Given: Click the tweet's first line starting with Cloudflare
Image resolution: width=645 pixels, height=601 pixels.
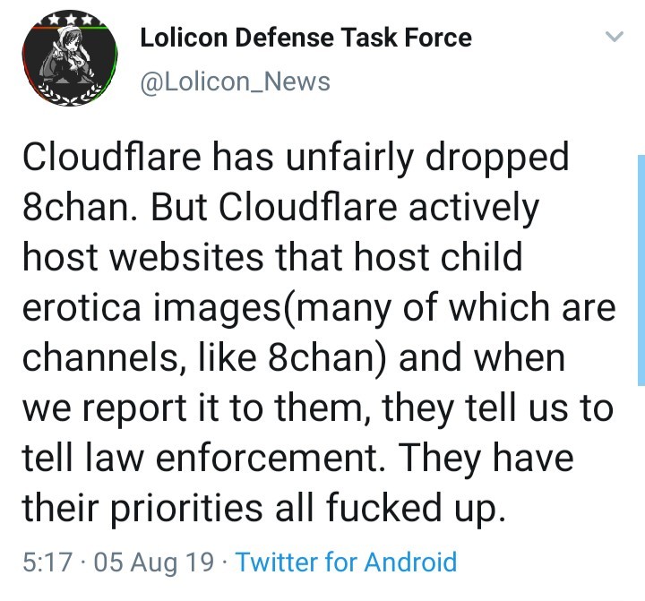Looking at the screenshot, I should pos(296,158).
